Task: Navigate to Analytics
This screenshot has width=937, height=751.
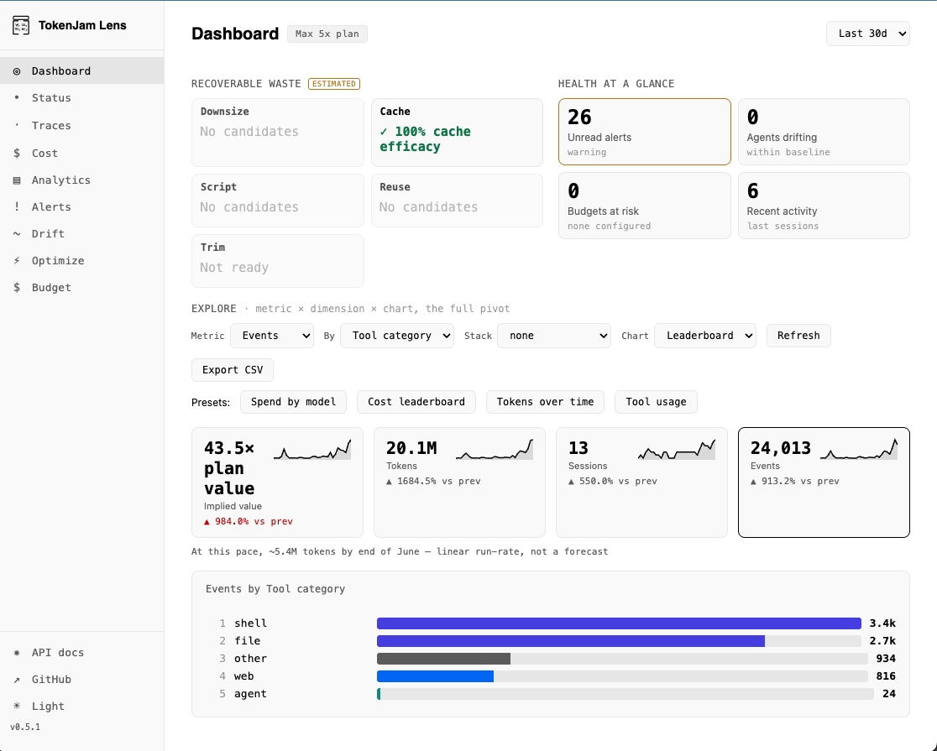Action: pyautogui.click(x=82, y=180)
